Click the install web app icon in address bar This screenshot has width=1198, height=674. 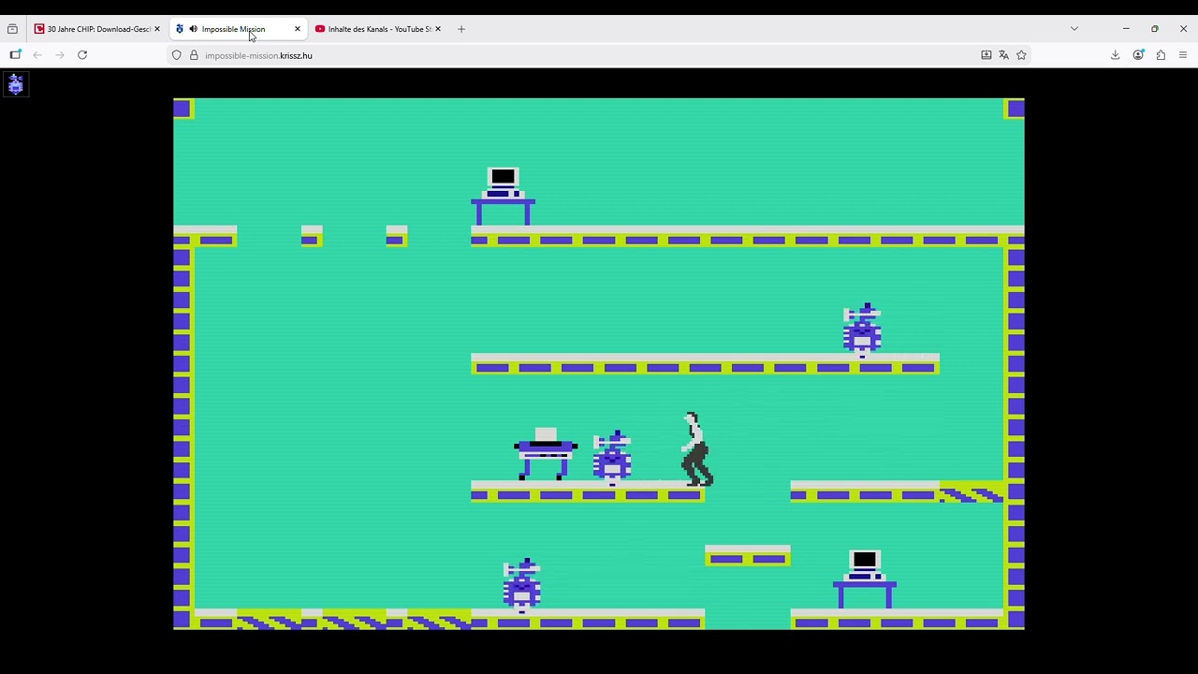tap(986, 55)
